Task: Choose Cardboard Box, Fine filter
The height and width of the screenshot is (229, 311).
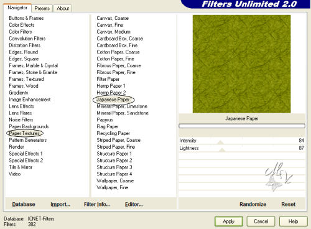Action: coord(117,45)
